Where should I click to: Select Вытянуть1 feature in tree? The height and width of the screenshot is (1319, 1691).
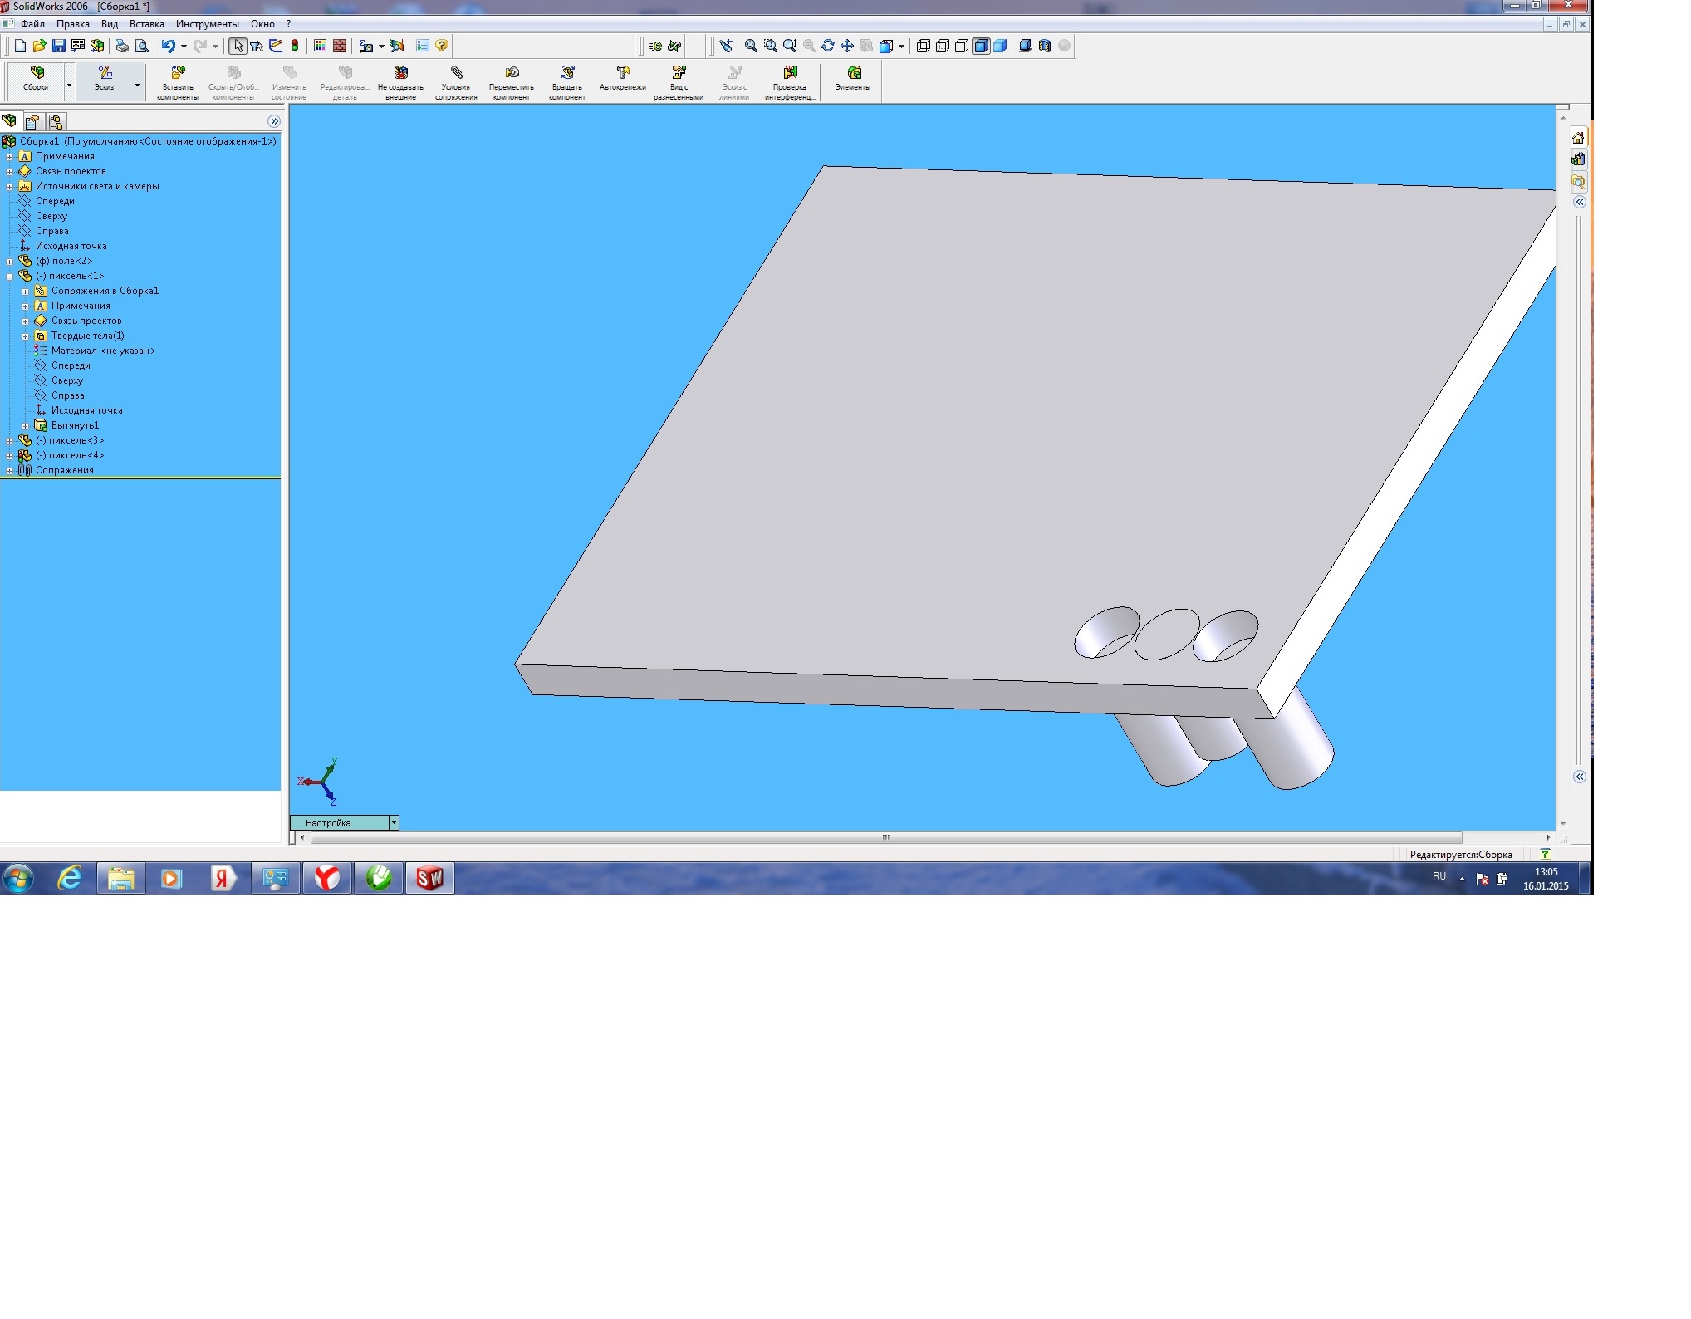point(75,425)
